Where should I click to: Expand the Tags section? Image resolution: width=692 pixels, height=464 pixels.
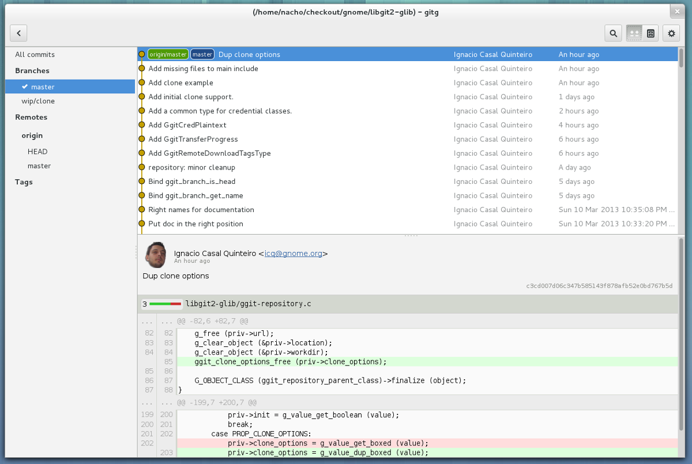24,182
